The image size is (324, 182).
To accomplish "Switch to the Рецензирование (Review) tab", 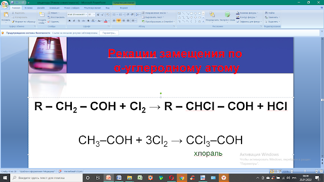I will pos(92,8).
